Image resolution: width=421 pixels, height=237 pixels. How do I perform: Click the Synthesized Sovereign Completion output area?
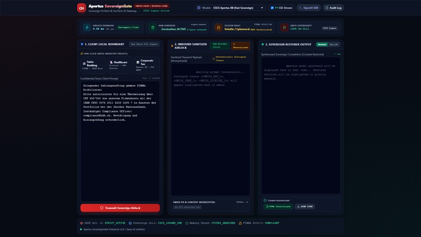click(301, 126)
